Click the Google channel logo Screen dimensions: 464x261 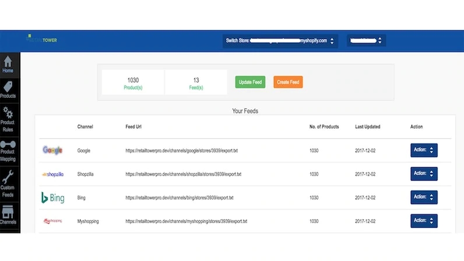pyautogui.click(x=52, y=150)
